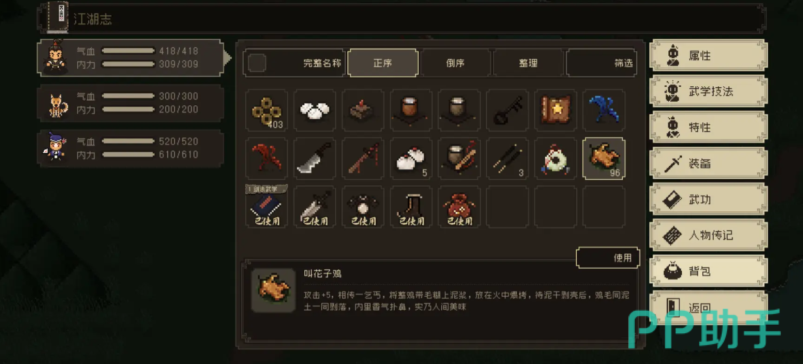This screenshot has height=364, width=803.
Task: Select the equipped red pouch item
Action: point(459,207)
